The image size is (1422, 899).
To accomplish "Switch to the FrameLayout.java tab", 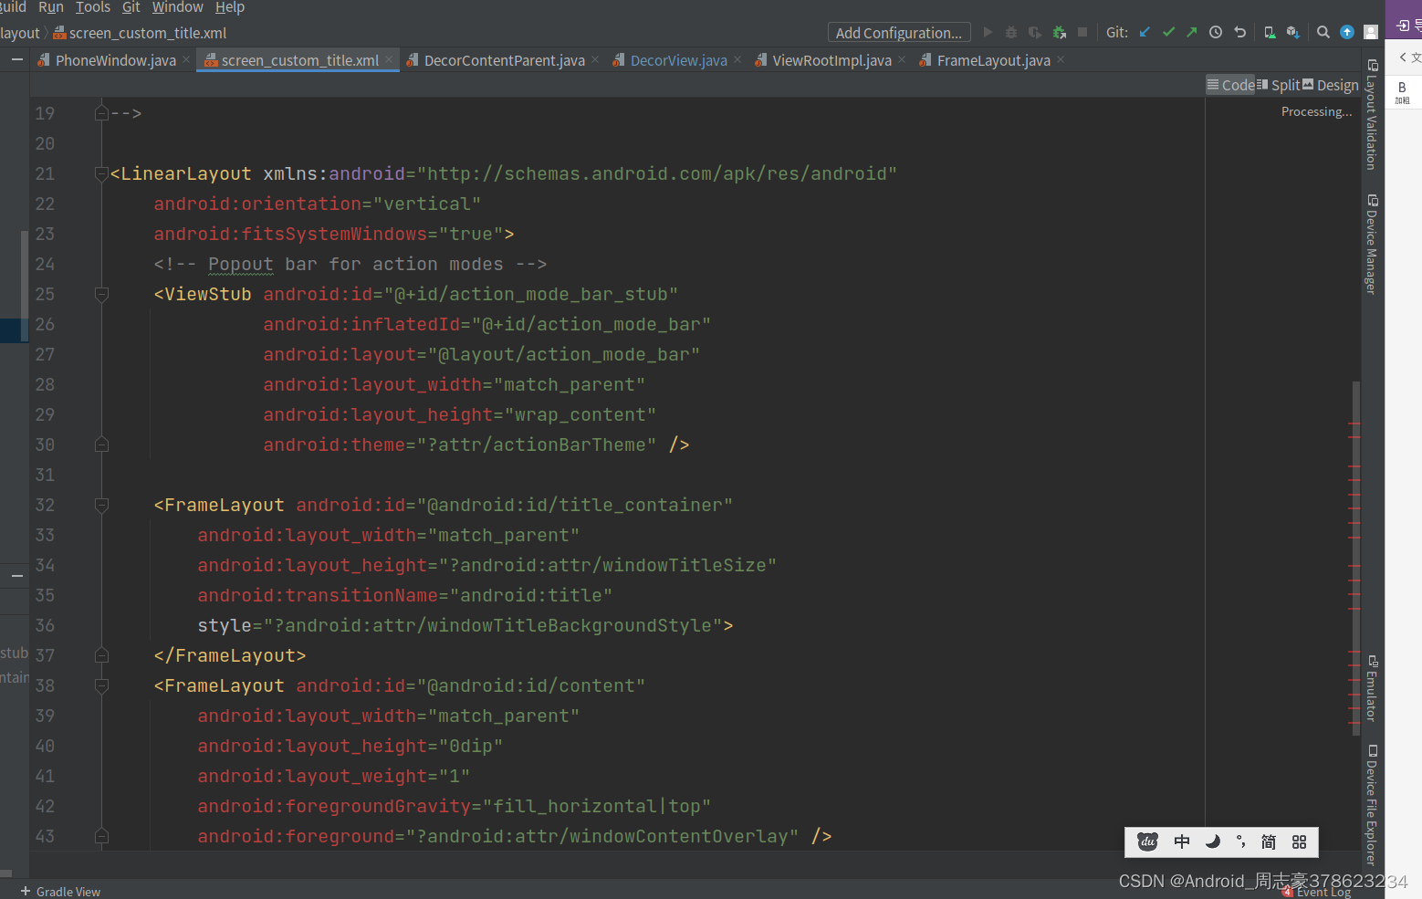I will [x=993, y=60].
